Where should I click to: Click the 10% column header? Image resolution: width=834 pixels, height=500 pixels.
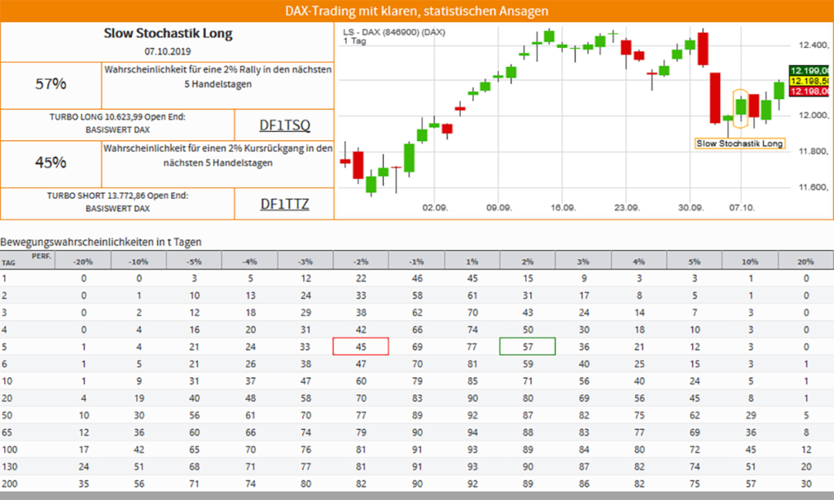point(750,261)
